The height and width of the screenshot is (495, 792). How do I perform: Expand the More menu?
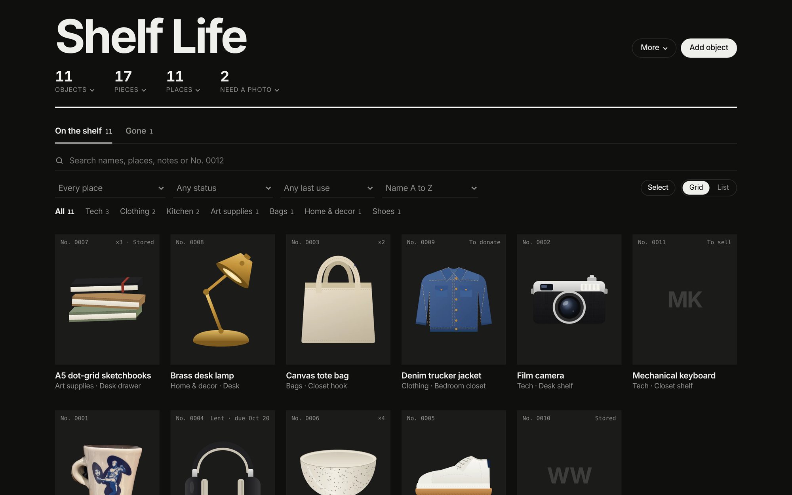654,48
